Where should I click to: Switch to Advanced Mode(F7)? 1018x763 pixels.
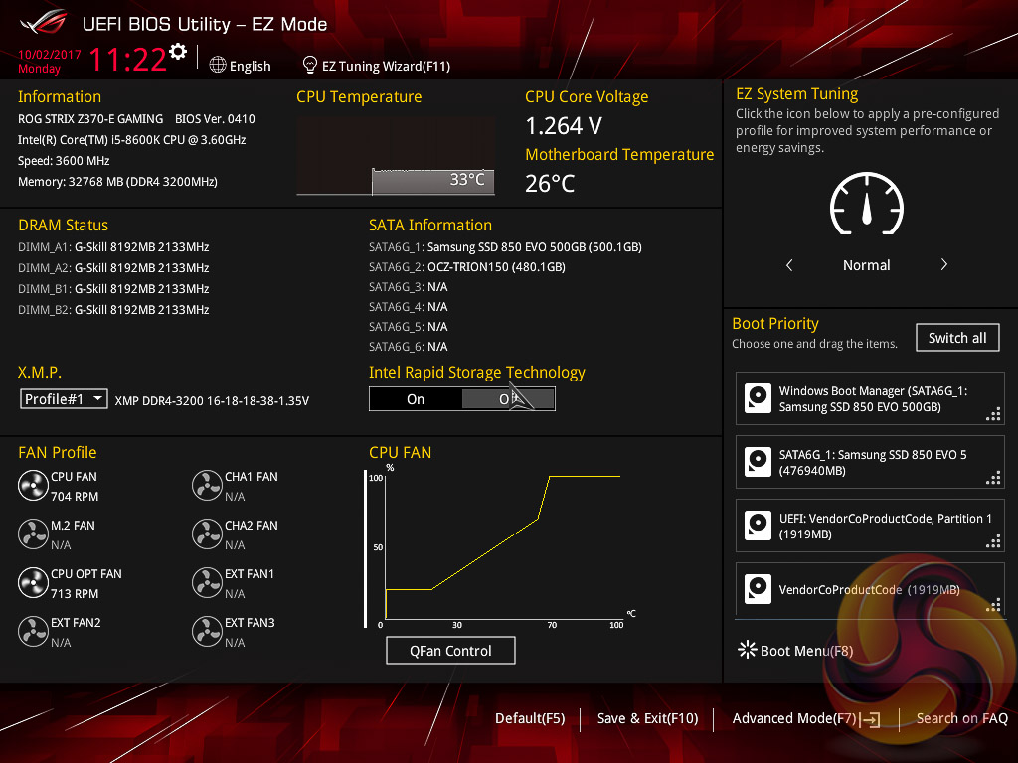794,718
